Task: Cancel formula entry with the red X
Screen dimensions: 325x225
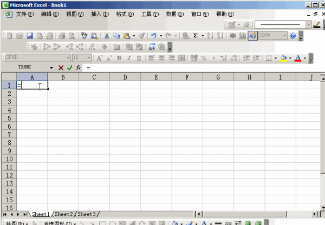Action: [x=61, y=68]
